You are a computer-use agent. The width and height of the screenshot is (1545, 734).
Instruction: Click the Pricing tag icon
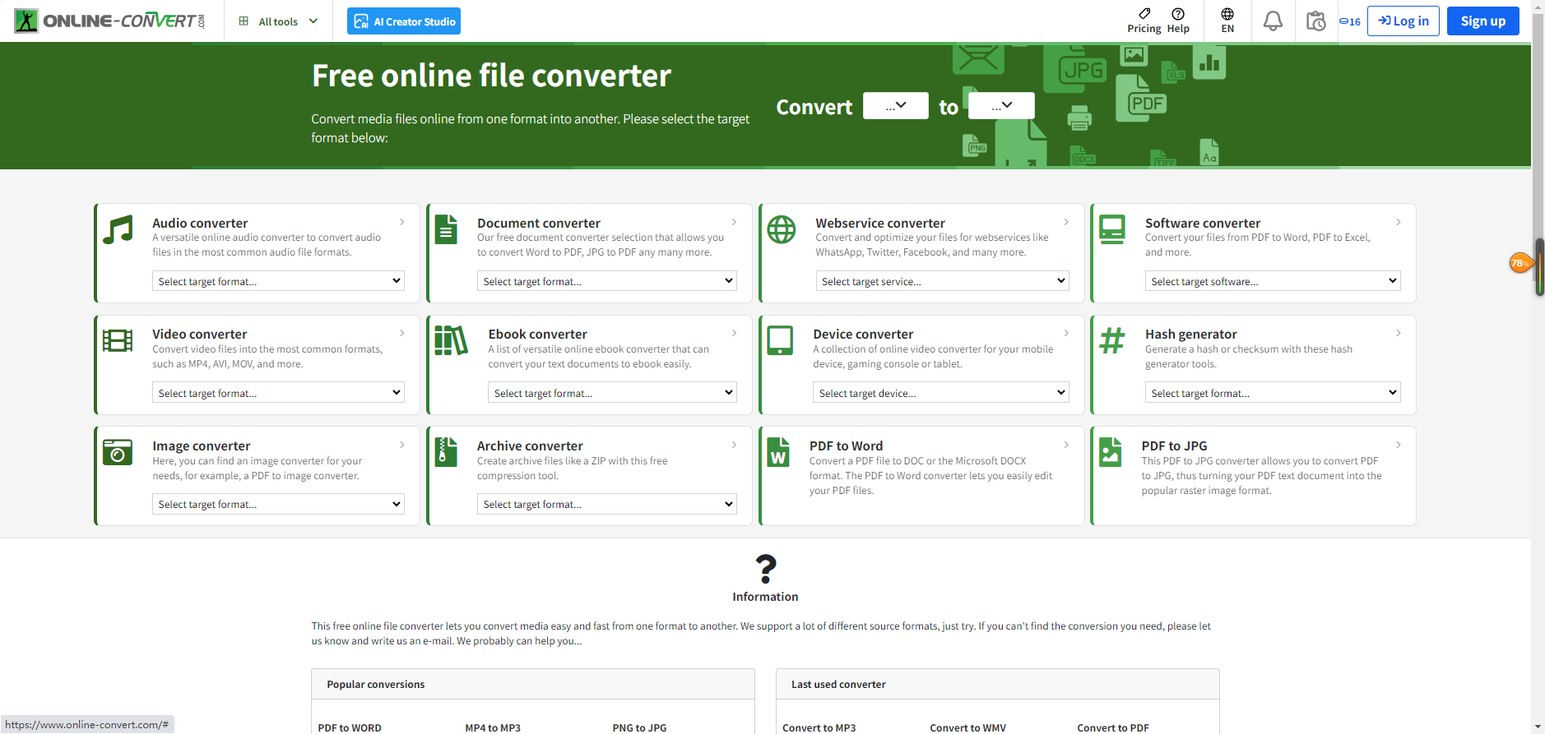(x=1144, y=14)
